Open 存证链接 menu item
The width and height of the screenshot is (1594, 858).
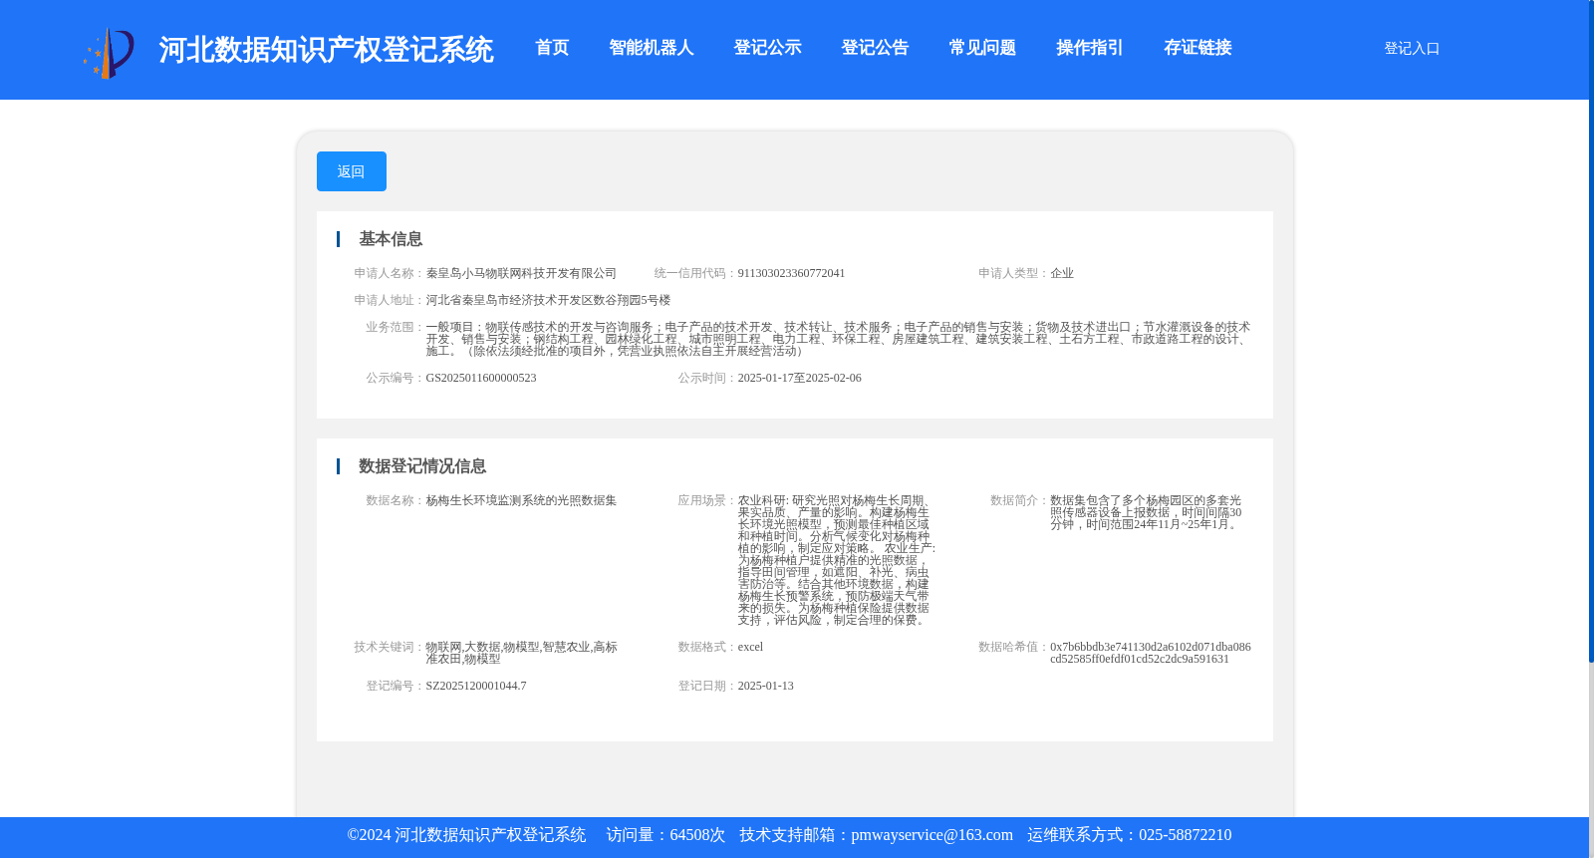1197,48
